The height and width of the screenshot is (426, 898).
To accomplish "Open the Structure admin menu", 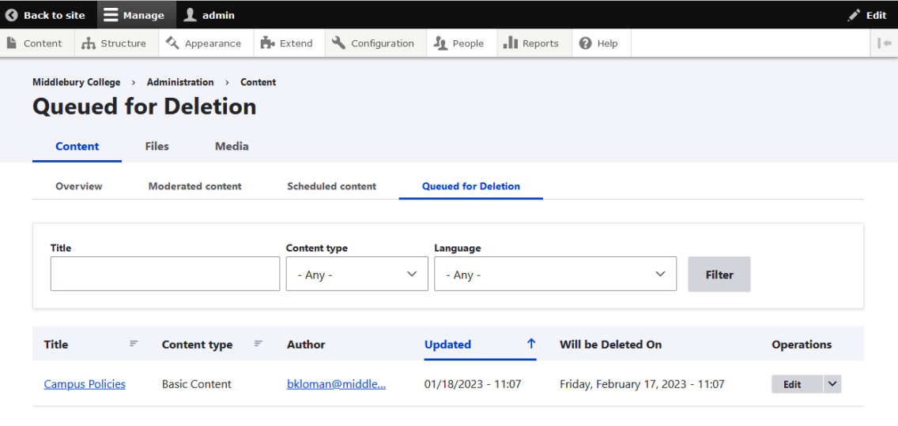I will (116, 43).
